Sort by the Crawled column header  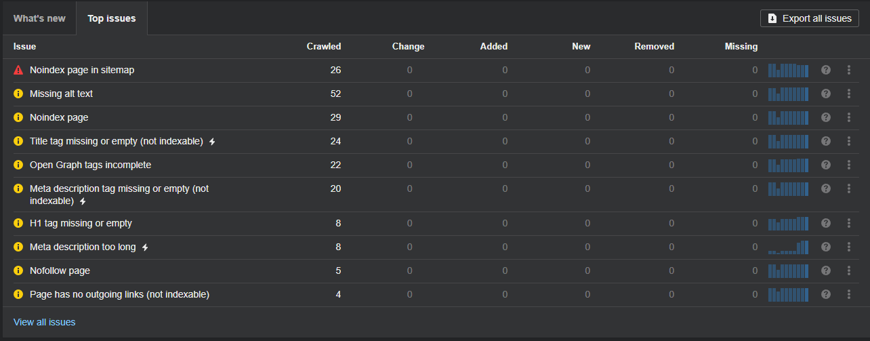point(324,47)
